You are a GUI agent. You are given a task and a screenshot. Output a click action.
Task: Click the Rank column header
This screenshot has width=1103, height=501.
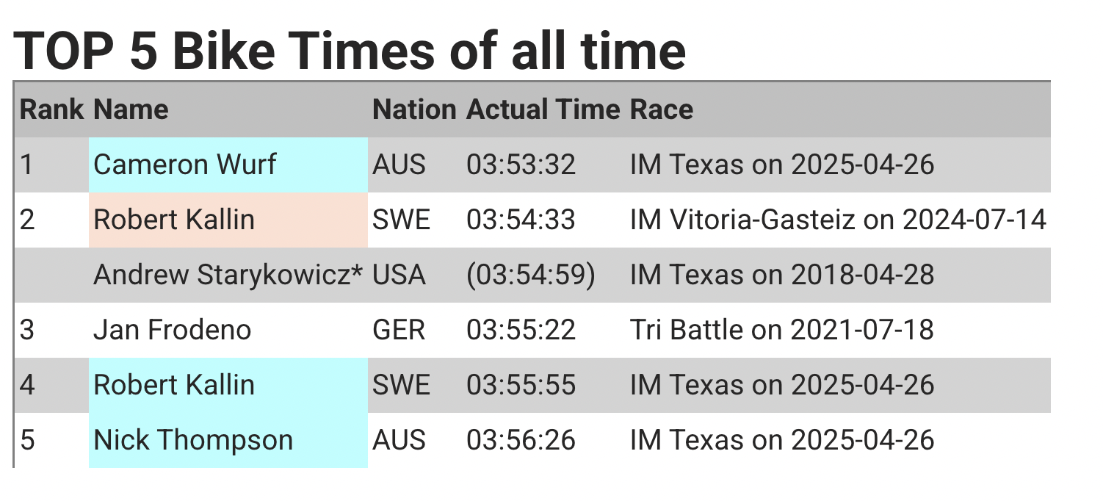(51, 109)
